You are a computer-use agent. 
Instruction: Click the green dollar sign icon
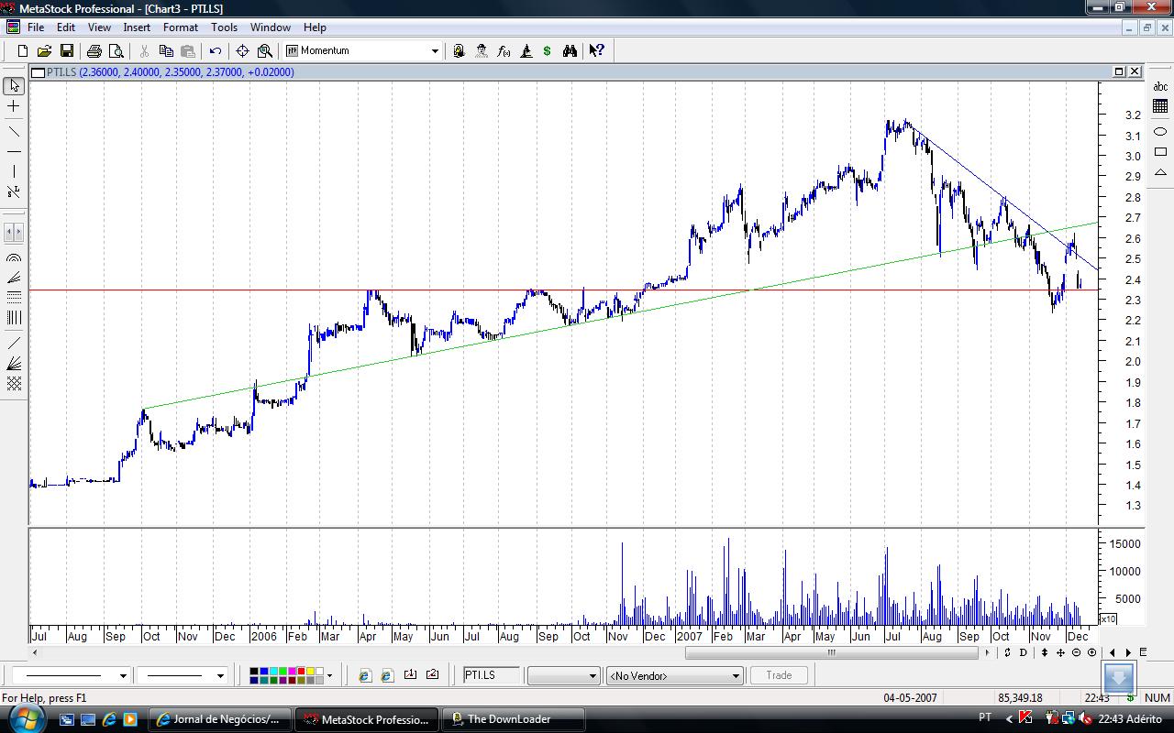coord(548,51)
